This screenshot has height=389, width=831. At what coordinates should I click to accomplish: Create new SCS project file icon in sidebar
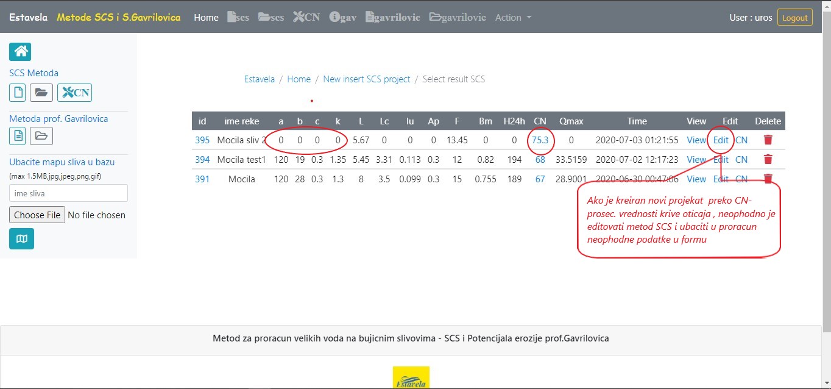[17, 93]
